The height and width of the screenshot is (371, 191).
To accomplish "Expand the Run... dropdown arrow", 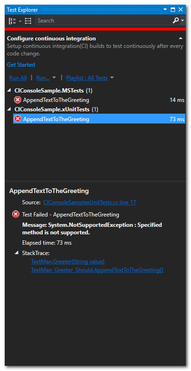I will point(54,77).
